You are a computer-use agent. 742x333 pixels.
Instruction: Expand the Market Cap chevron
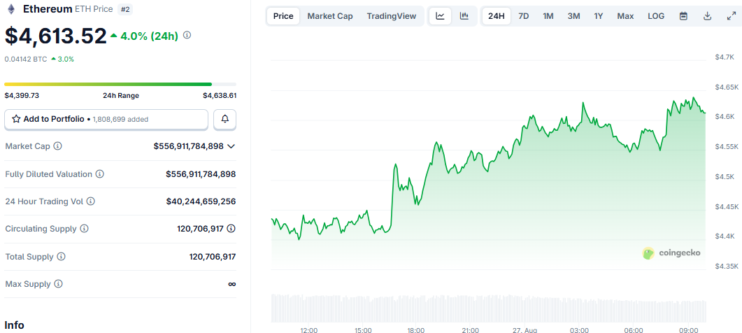(231, 146)
